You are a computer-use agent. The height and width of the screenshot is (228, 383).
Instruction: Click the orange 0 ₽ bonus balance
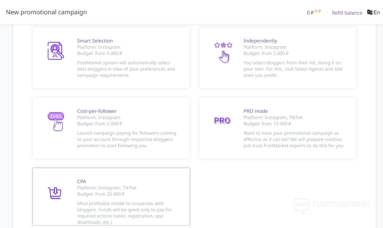tap(318, 11)
